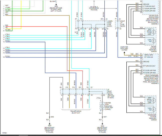Select the SERIAL DATA pin label
Viewport: 162px width, 136px height.
point(149,55)
